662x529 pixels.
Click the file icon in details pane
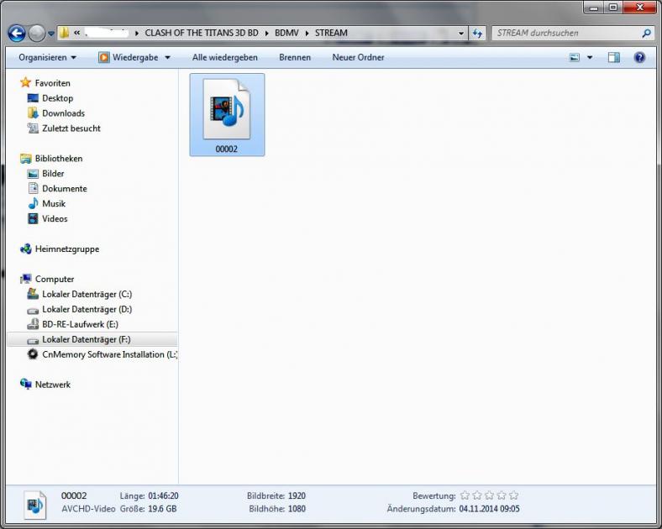pyautogui.click(x=34, y=505)
